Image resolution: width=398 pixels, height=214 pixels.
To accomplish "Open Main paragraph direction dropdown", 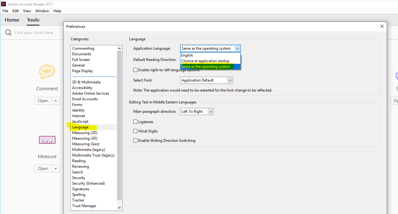I will coord(197,112).
